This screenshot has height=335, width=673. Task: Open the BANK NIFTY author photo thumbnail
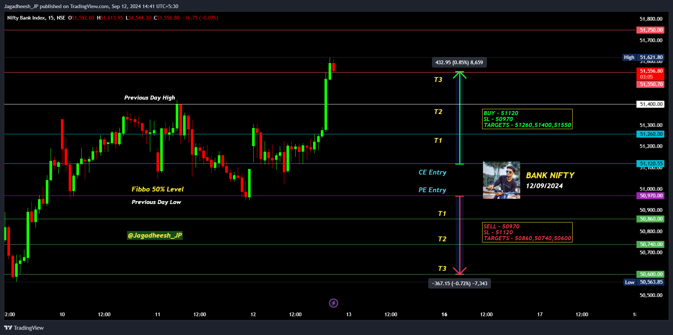click(x=501, y=180)
